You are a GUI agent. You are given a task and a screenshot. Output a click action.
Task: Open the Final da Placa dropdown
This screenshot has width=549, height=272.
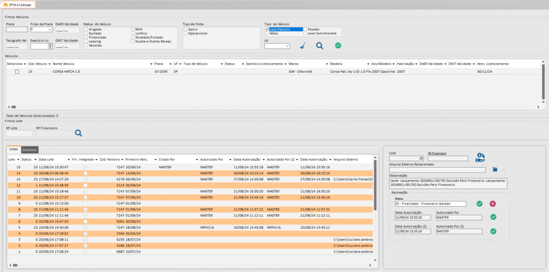pos(50,30)
